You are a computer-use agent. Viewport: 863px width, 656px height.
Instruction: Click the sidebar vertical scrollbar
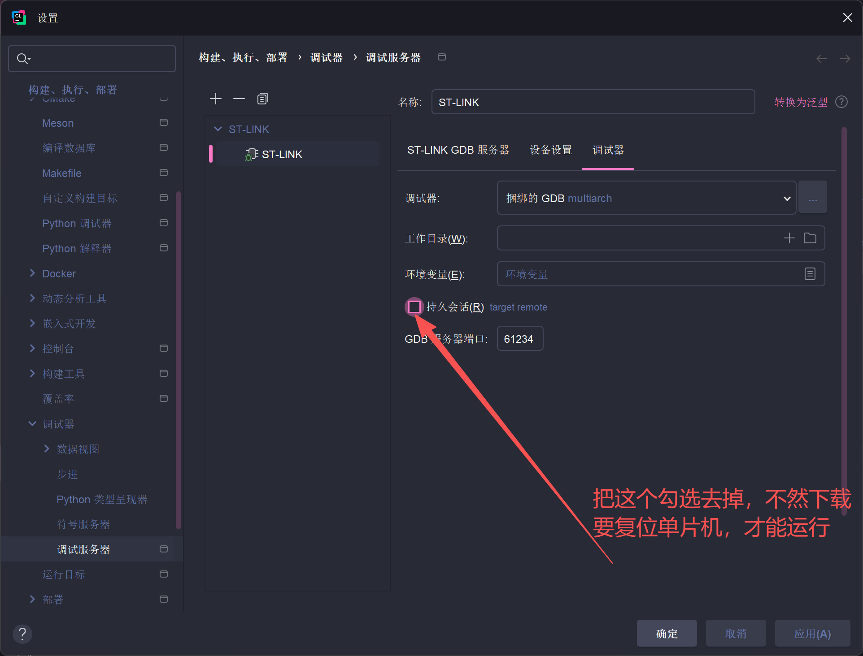point(179,360)
